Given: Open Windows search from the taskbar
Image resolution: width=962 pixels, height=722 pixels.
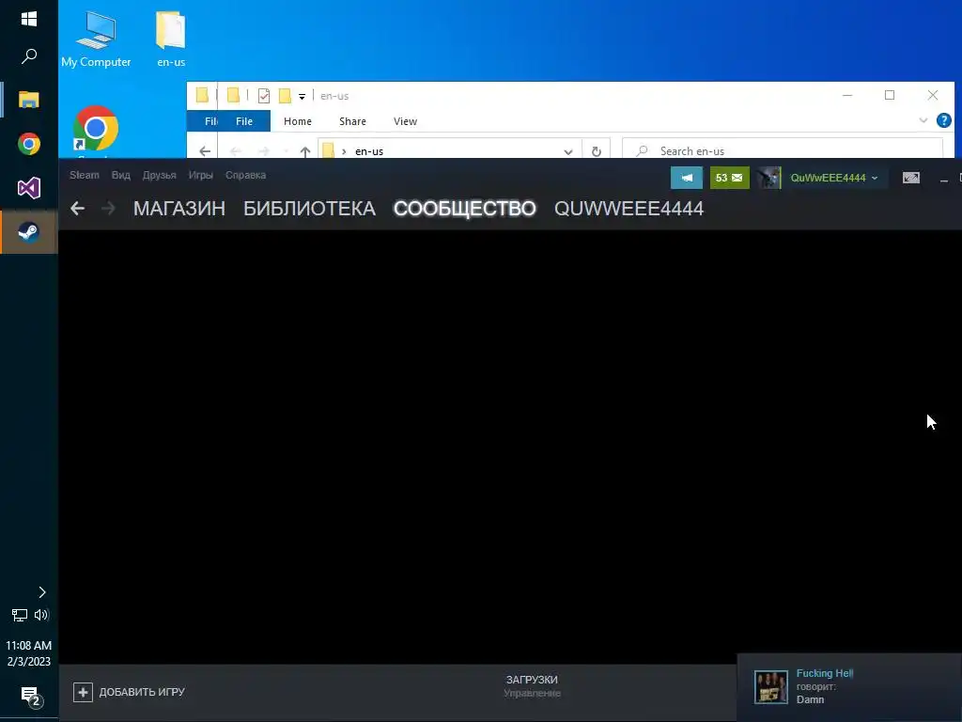Looking at the screenshot, I should [29, 56].
